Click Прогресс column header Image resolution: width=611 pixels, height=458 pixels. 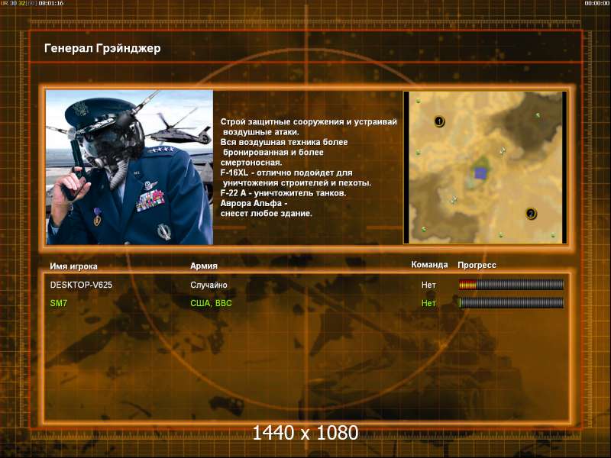click(477, 265)
